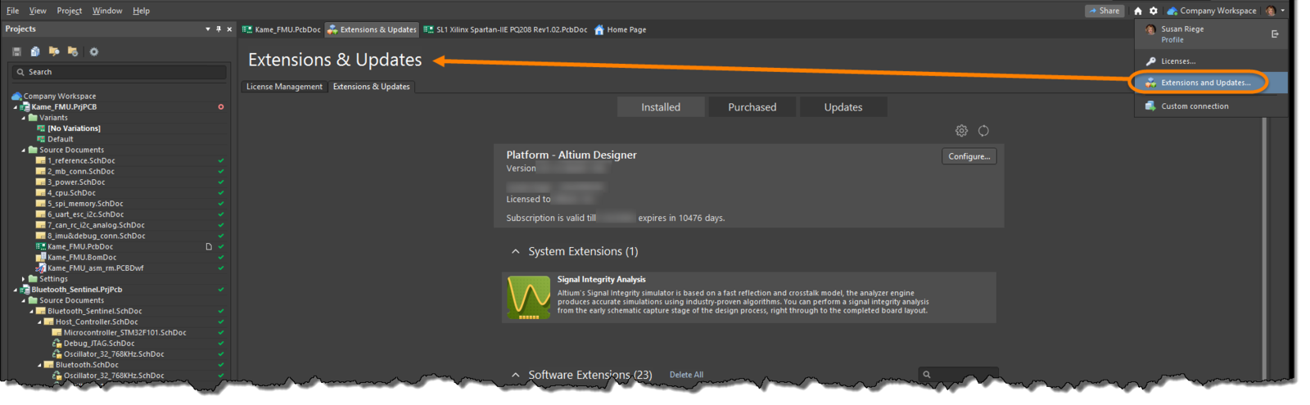Click the extensions settings gear above Configure
1310x405 pixels.
(961, 131)
